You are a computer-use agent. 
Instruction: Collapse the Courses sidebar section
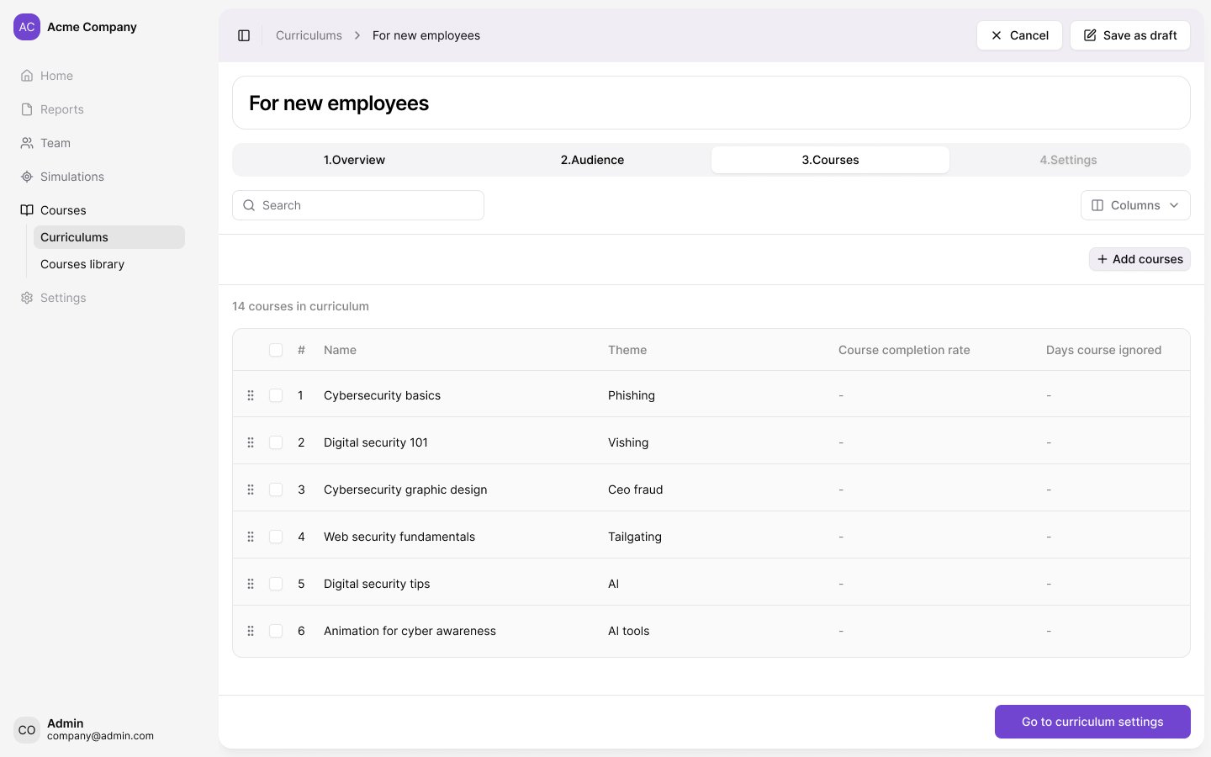tap(63, 210)
